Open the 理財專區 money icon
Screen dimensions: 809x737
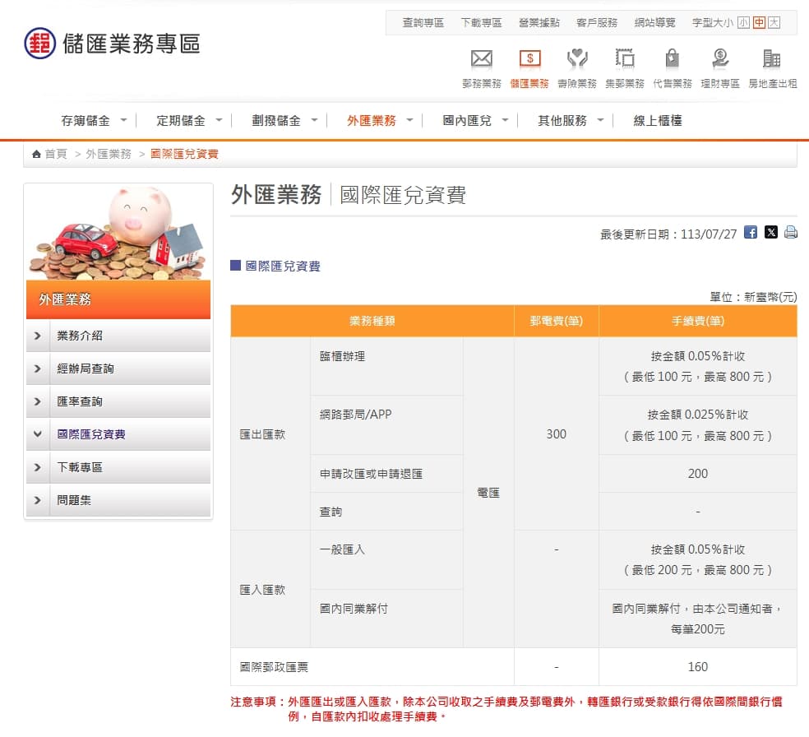[720, 59]
